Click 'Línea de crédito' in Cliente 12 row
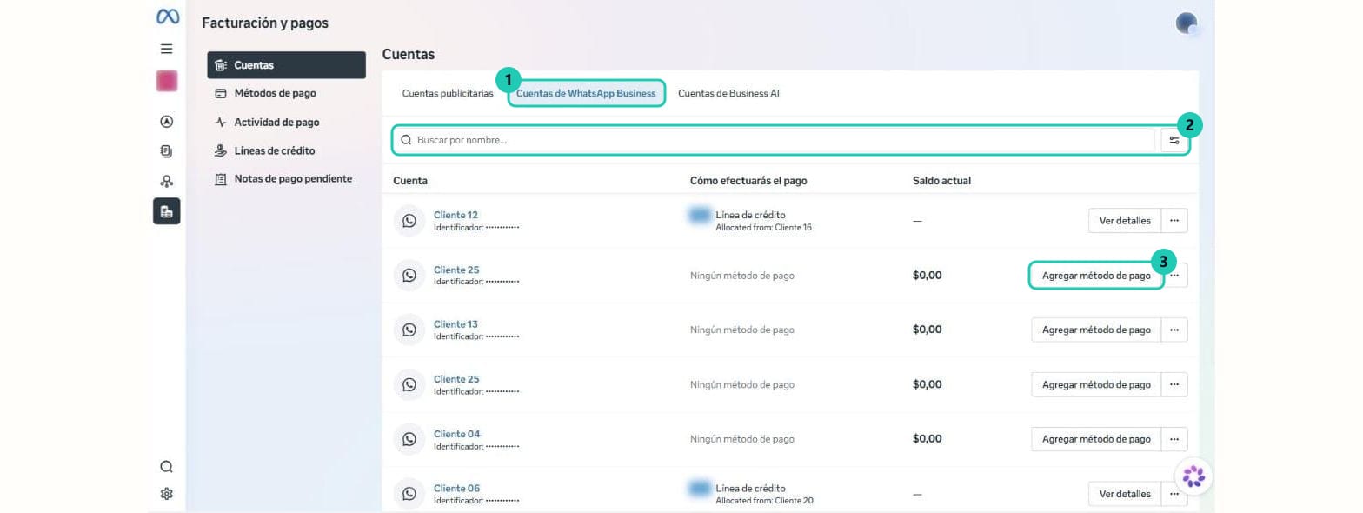 (750, 215)
